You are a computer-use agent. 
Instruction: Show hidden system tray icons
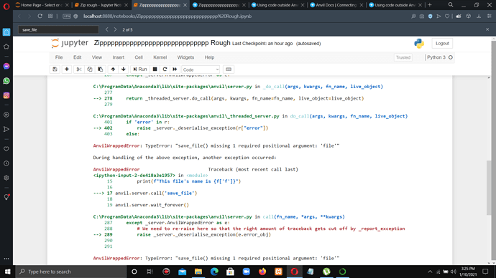point(430,272)
